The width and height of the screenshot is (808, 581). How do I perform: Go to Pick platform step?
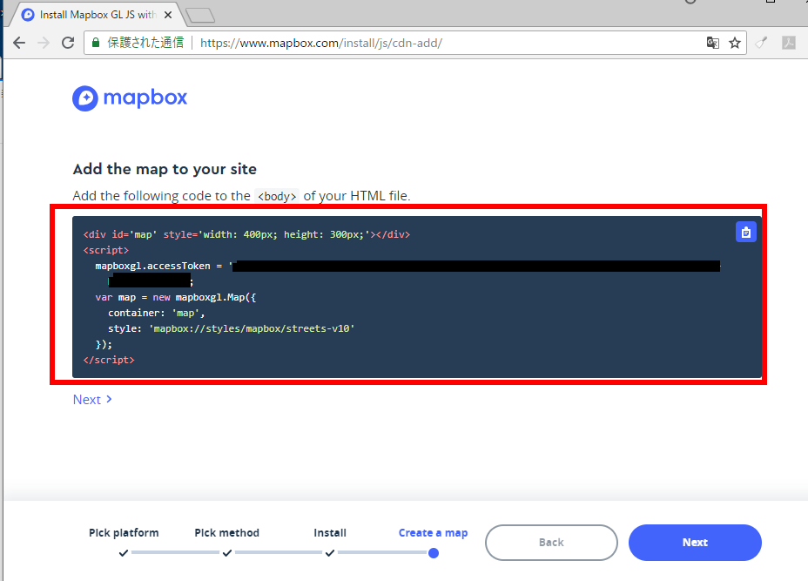[124, 532]
